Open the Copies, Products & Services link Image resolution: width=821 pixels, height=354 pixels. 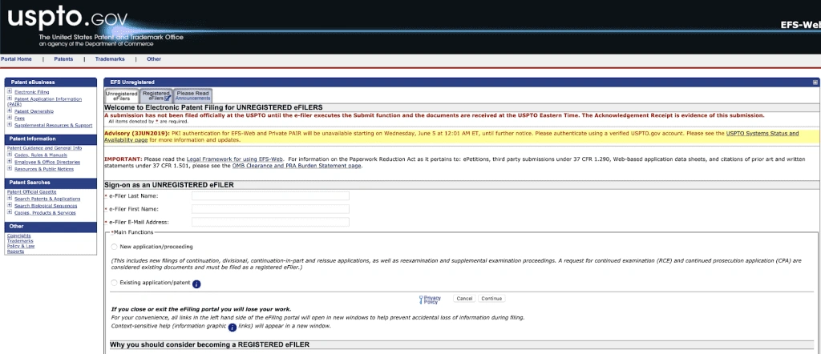45,213
